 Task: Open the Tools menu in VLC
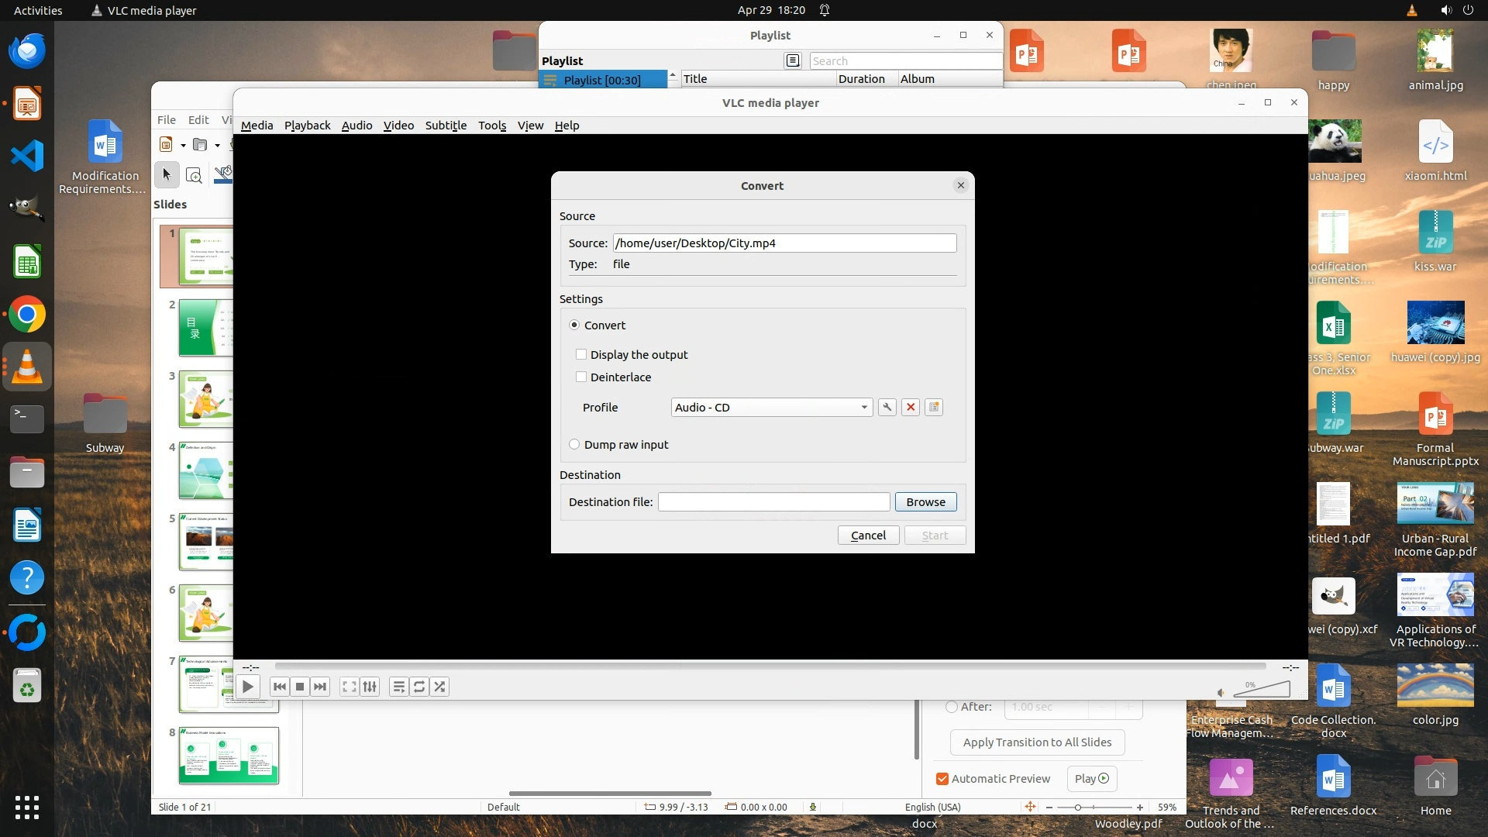tap(491, 126)
